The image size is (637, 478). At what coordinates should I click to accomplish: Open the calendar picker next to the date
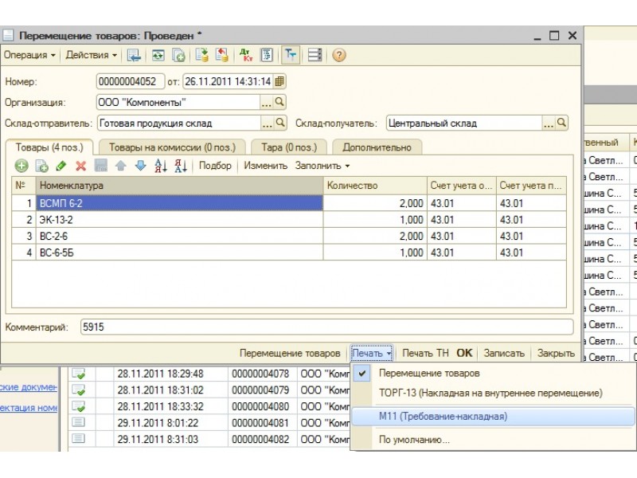pos(279,81)
